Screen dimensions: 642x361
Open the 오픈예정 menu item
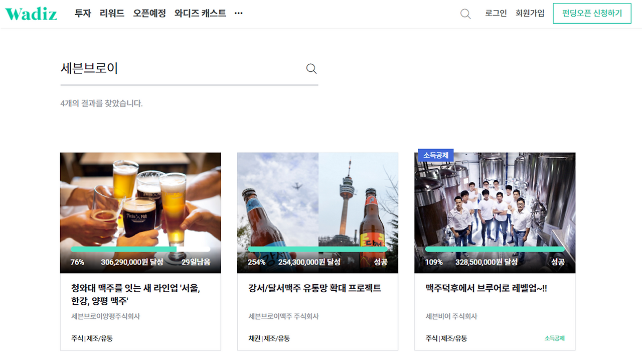[149, 14]
